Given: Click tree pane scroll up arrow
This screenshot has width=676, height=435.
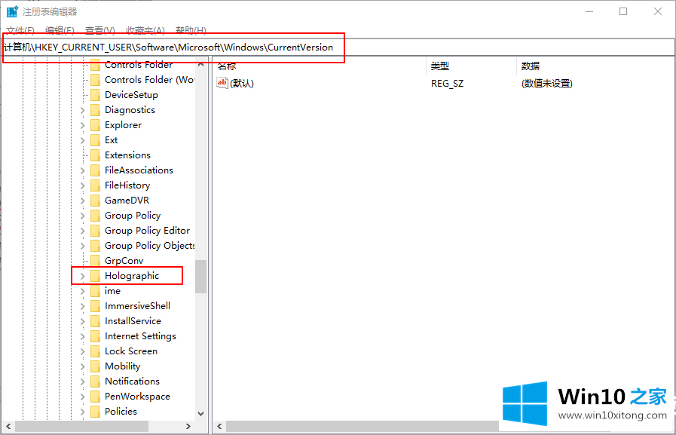Looking at the screenshot, I should click(201, 64).
